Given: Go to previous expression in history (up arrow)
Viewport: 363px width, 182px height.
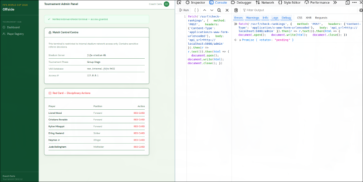Looking at the screenshot, I should pyautogui.click(x=205, y=10).
